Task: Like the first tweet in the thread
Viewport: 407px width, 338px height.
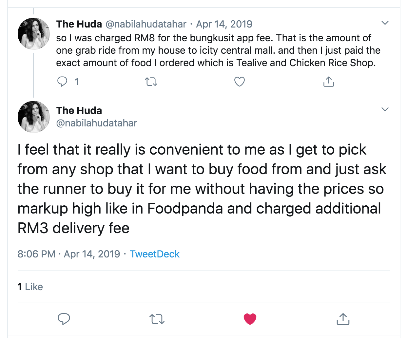Action: pyautogui.click(x=240, y=82)
